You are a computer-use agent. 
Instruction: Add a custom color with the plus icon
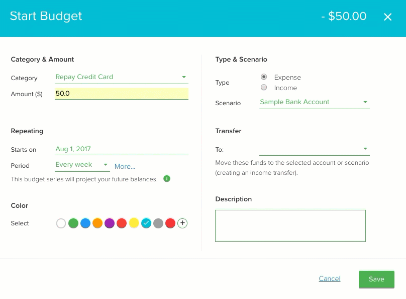point(182,223)
